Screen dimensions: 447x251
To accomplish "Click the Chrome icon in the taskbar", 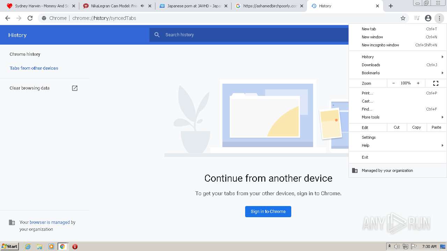I will coord(63,246).
